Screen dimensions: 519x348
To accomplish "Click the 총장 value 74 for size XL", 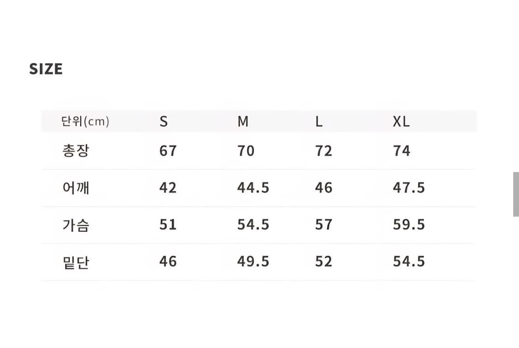I will pos(401,151).
